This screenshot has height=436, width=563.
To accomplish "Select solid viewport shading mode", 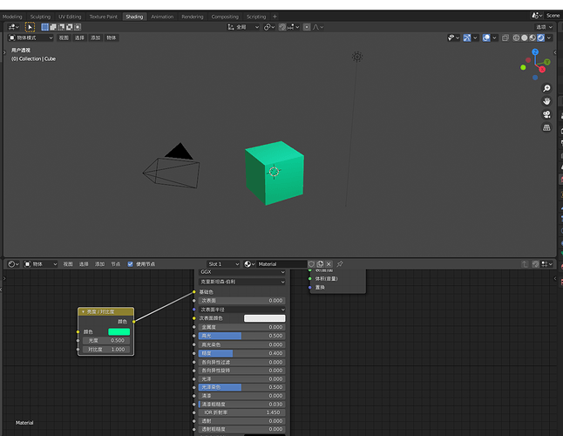I will [525, 37].
